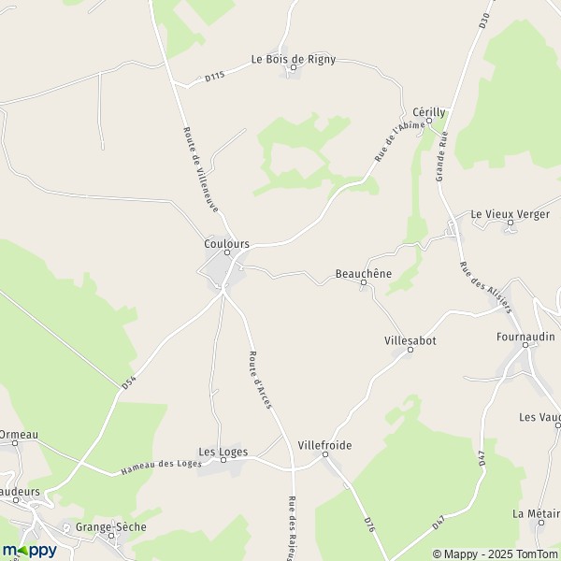Click the Route d'Arces road label
The height and width of the screenshot is (561, 561).
(x=260, y=380)
